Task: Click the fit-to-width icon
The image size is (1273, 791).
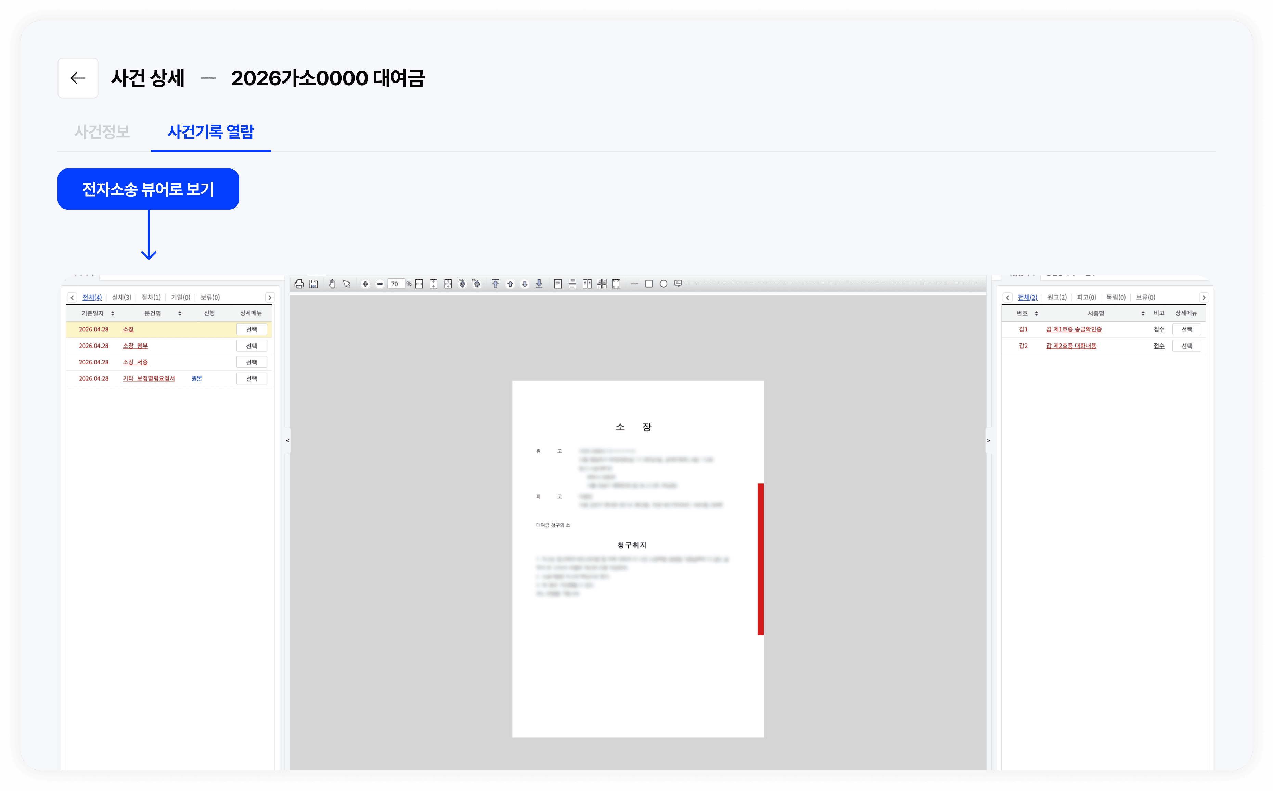Action: point(419,284)
